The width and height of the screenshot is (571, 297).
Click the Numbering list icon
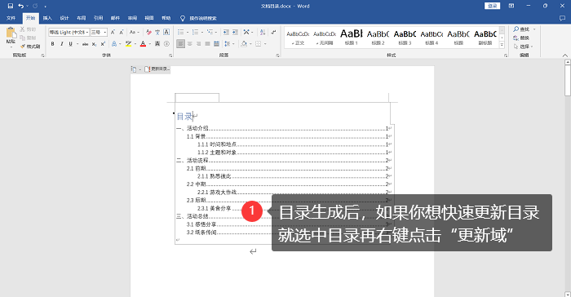(x=195, y=32)
